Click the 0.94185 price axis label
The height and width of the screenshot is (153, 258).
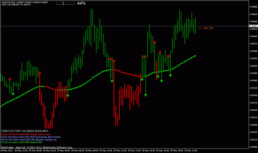point(253,125)
